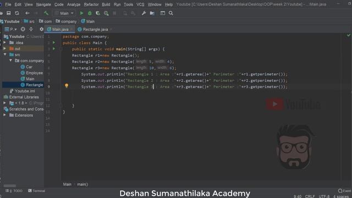Collapse the src folder
Screen dimensions: 352x198
[5, 54]
